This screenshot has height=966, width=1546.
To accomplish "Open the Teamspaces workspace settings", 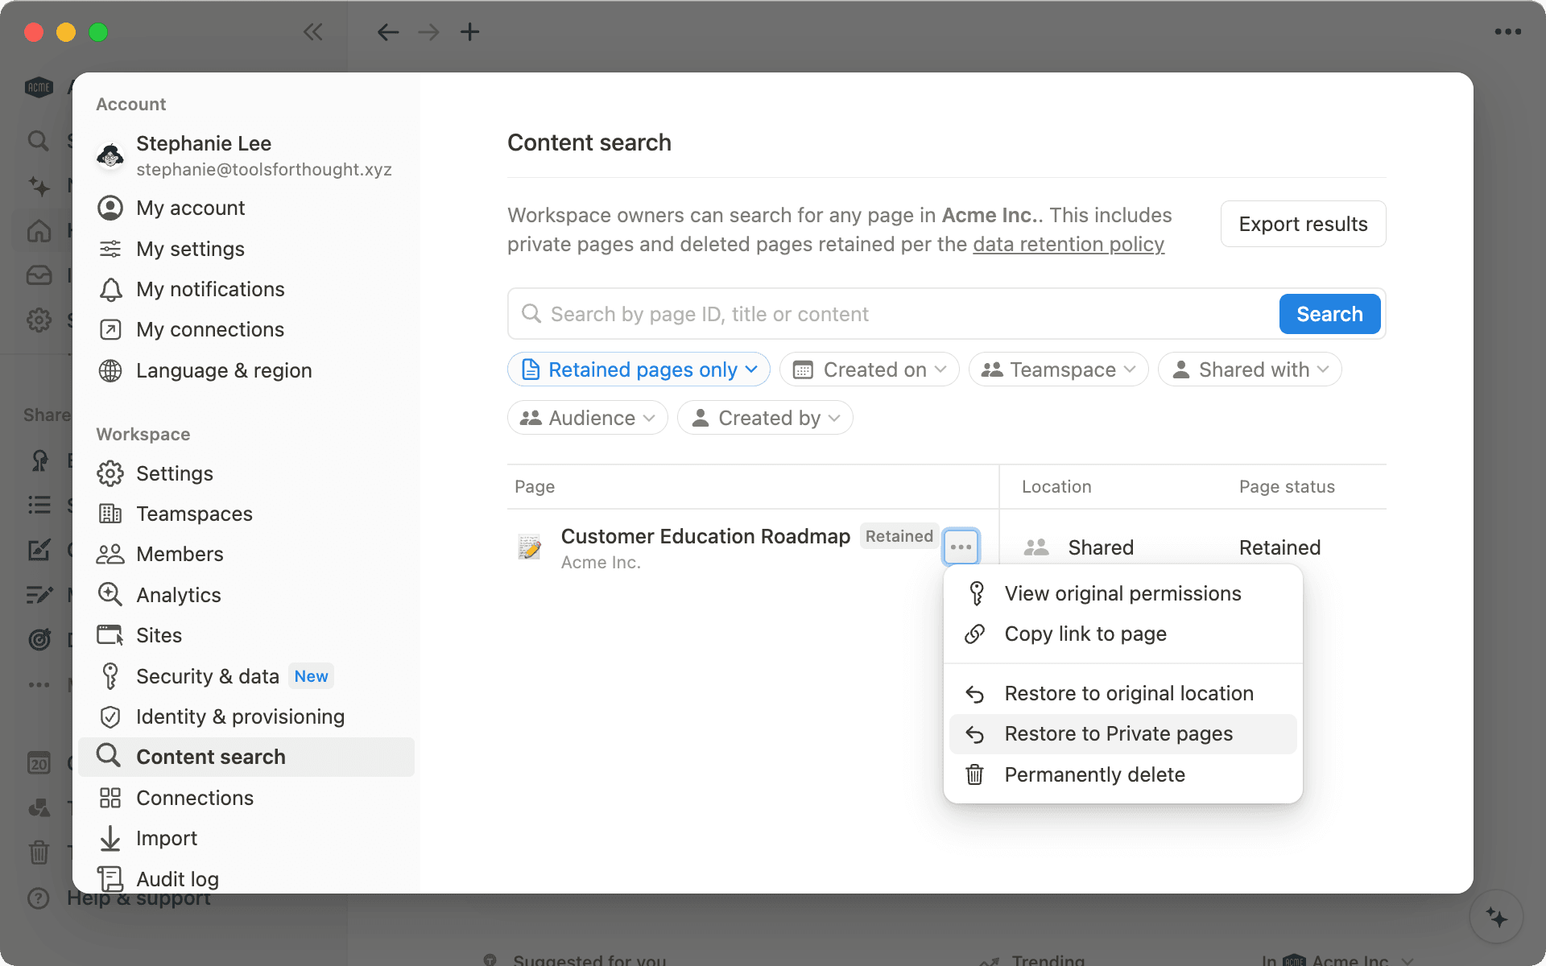I will tap(193, 514).
